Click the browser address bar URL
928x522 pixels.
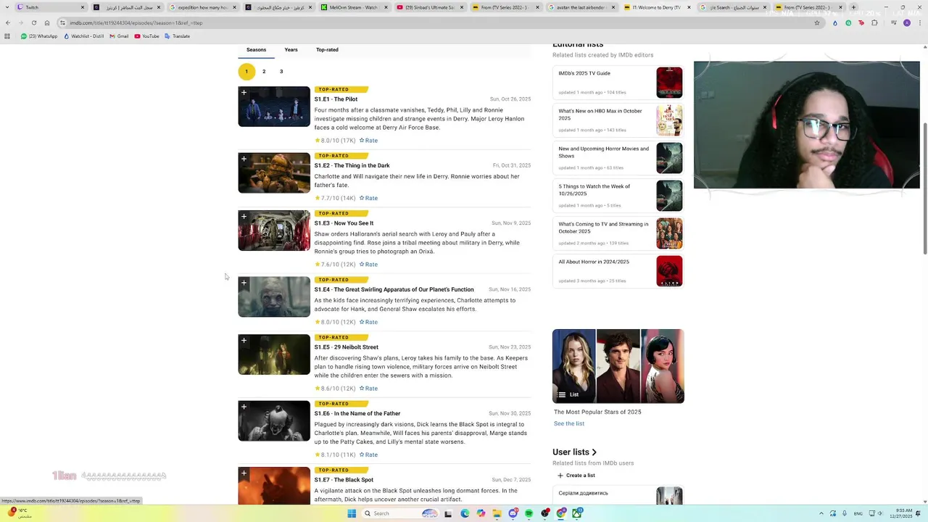[136, 22]
